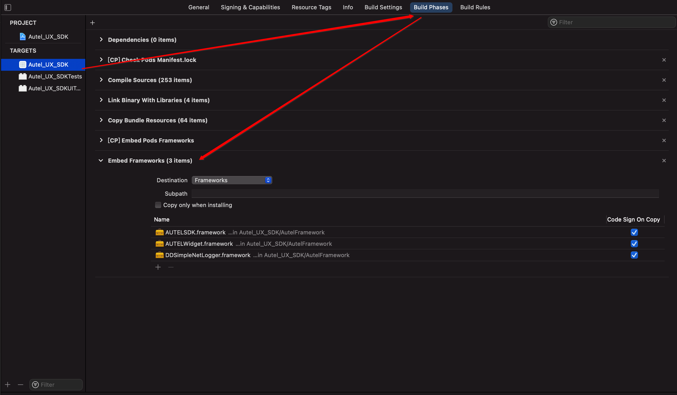Toggle Copy only when installing checkbox

tap(158, 205)
